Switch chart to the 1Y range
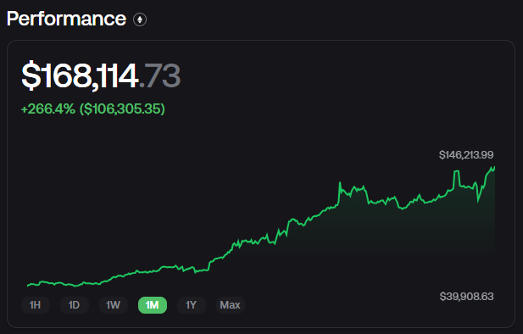Viewport: 523px width, 334px height. pos(192,305)
